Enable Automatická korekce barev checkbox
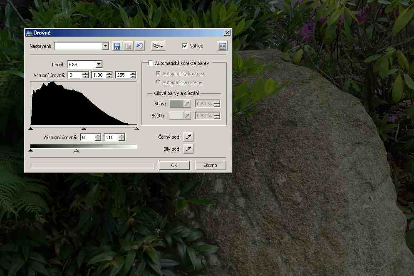The image size is (414, 276). [150, 64]
